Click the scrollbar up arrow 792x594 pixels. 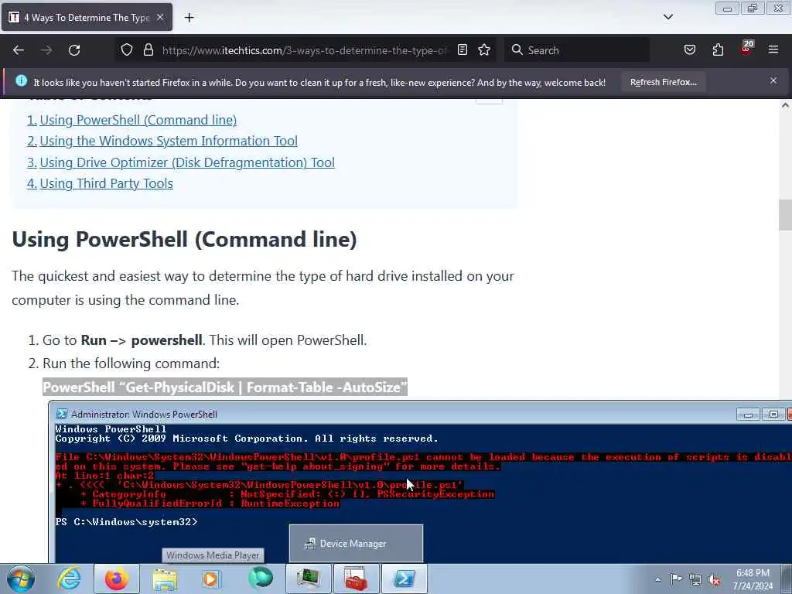[785, 105]
